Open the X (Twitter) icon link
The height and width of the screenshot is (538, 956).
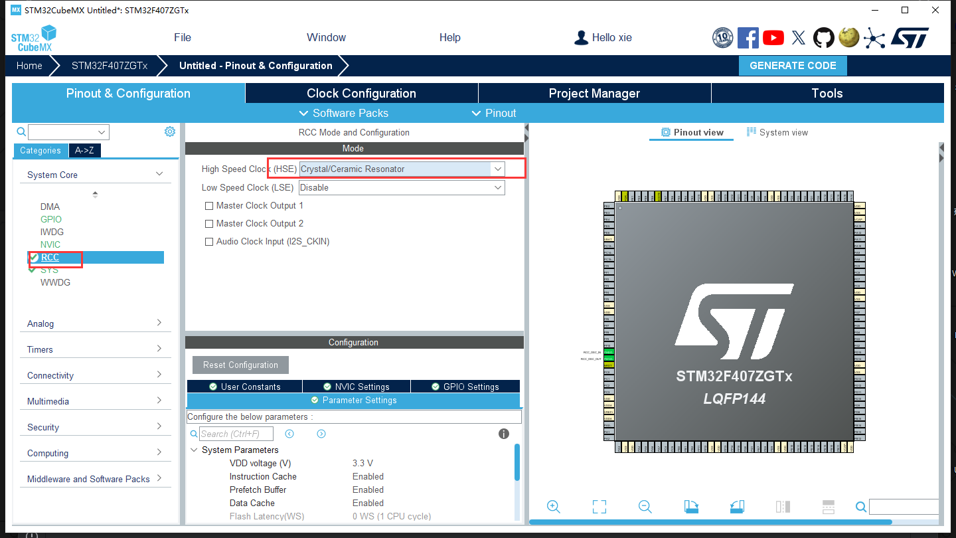click(799, 37)
